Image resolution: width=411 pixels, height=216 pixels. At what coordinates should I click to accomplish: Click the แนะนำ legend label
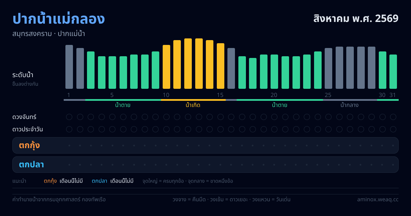pos(19,181)
